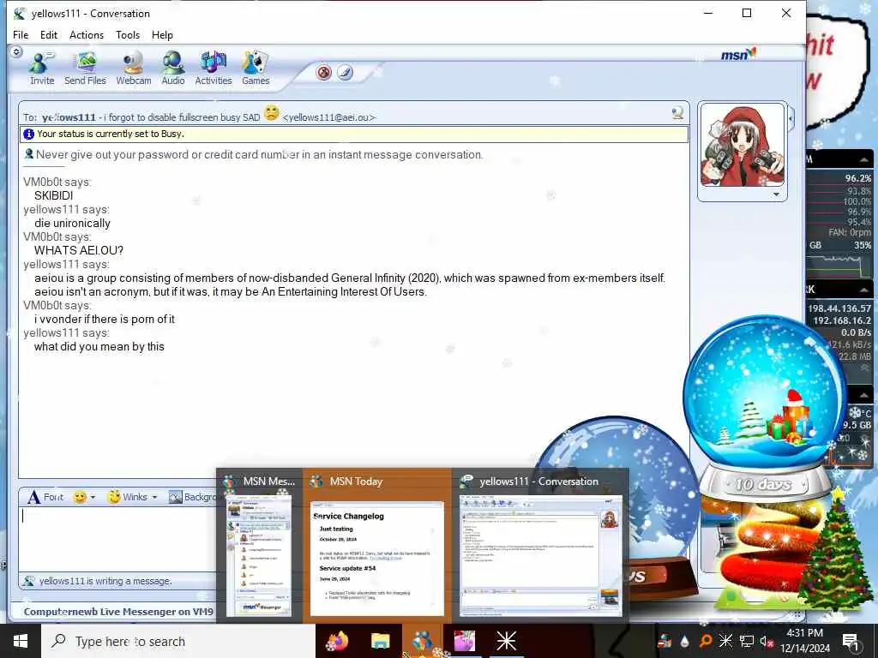Collapse the CPU gadget section arrow
This screenshot has height=658, width=878.
tap(863, 160)
